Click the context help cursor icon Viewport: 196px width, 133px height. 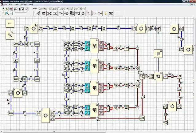pyautogui.click(x=23, y=9)
